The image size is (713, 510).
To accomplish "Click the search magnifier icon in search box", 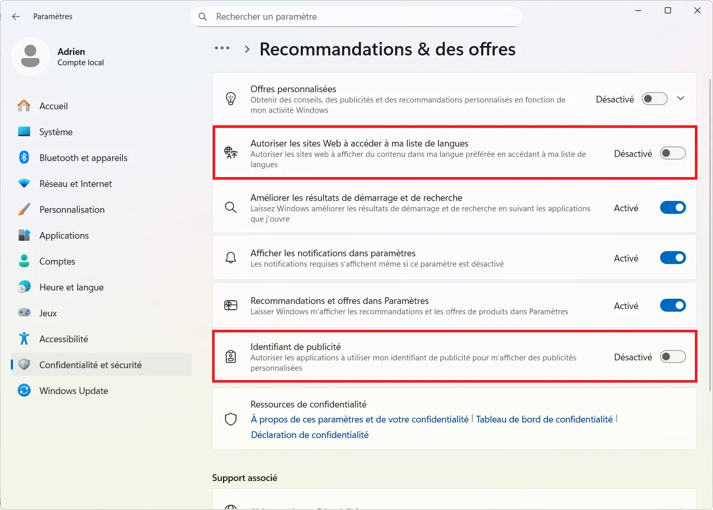I will click(x=203, y=17).
